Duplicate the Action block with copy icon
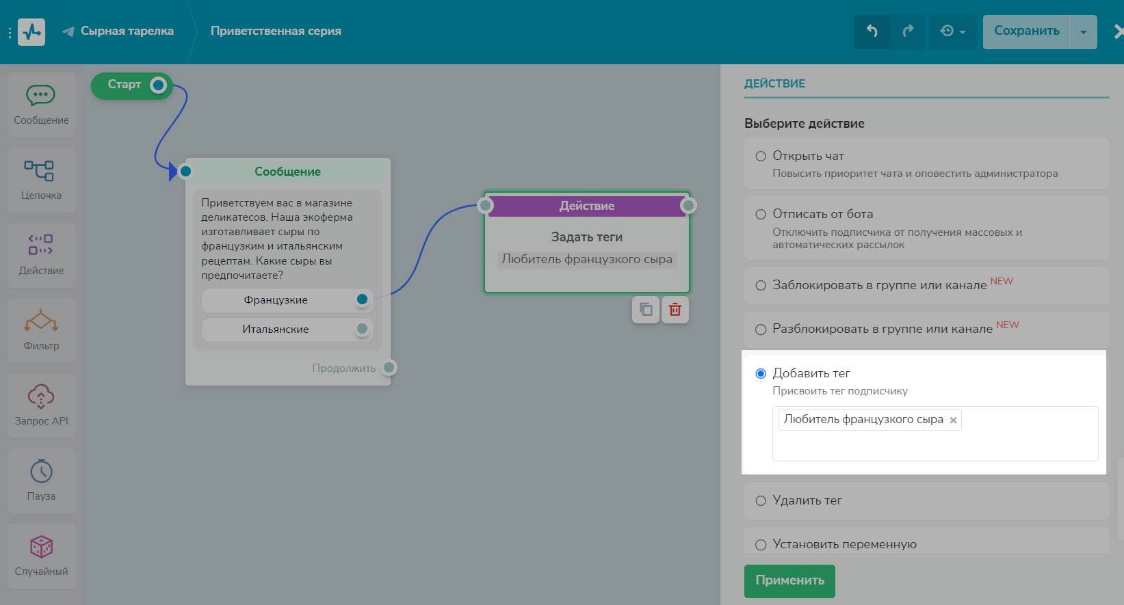Image resolution: width=1124 pixels, height=605 pixels. click(646, 310)
